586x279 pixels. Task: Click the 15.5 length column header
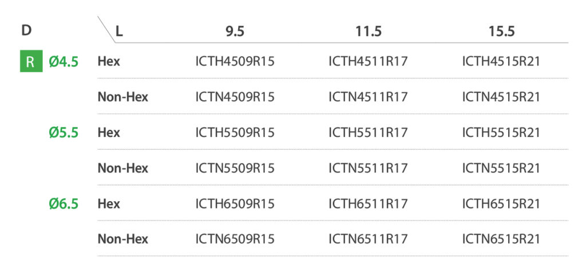(x=501, y=32)
